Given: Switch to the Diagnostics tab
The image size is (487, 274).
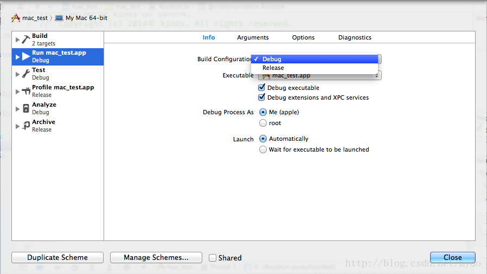Looking at the screenshot, I should tap(355, 37).
